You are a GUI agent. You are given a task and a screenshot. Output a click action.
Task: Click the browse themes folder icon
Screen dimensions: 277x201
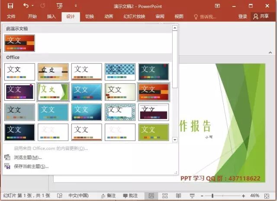pos(7,157)
